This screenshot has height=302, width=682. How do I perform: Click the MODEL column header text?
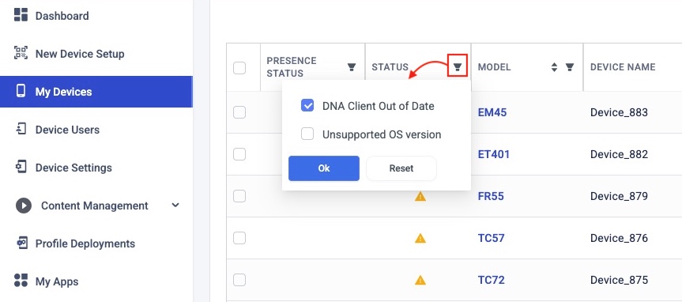pos(494,67)
